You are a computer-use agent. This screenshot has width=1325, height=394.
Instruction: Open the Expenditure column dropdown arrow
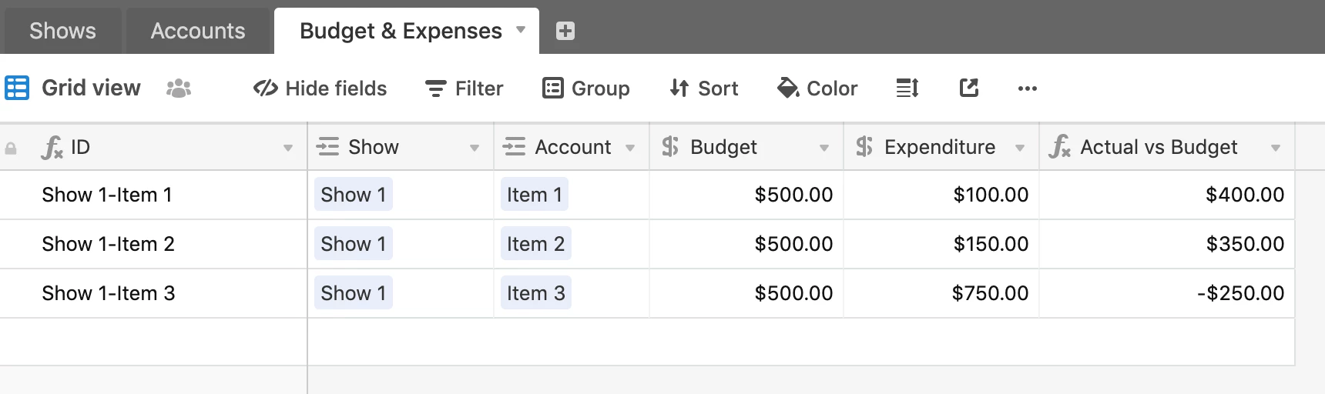pyautogui.click(x=1020, y=148)
